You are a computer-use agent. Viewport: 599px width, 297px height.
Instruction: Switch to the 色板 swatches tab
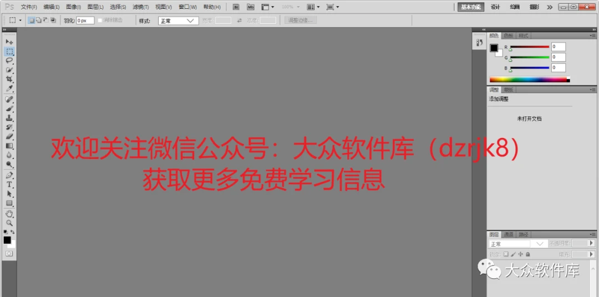tap(508, 35)
